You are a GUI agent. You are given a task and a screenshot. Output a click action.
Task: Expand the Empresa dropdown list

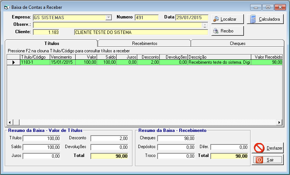coord(108,18)
